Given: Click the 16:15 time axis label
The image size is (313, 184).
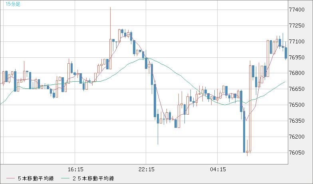Looking at the screenshot, I should pos(75,170).
